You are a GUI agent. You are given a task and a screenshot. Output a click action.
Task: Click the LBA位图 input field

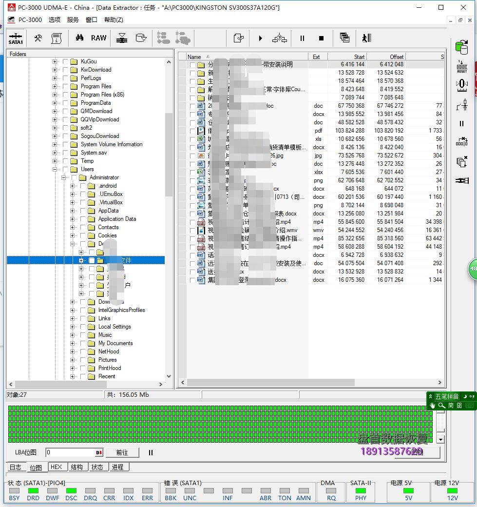click(71, 452)
